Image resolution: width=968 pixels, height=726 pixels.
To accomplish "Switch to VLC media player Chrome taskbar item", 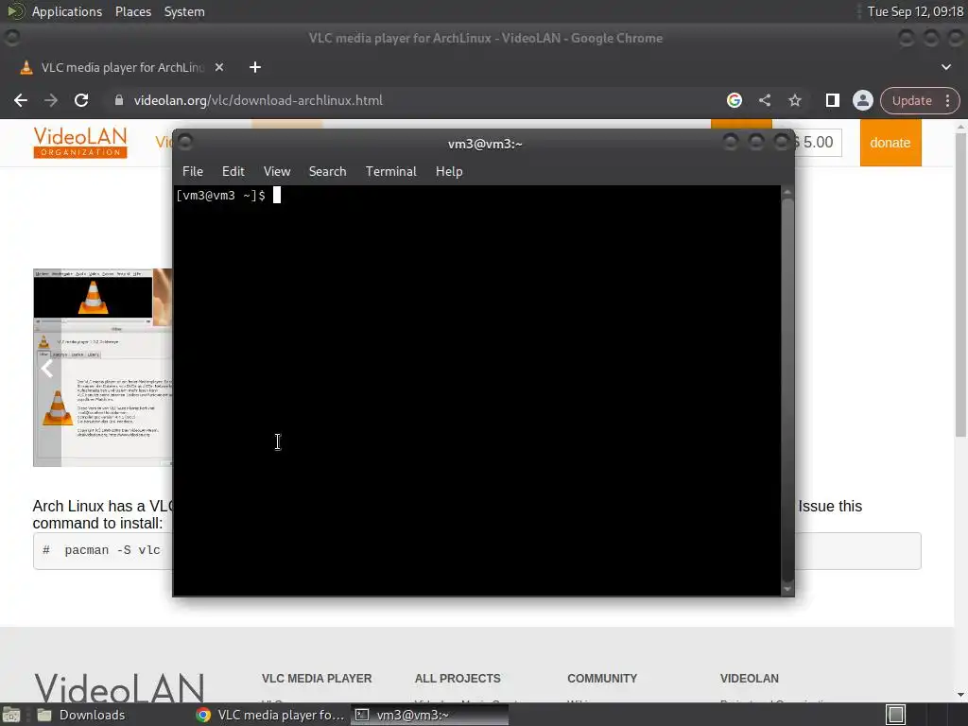I will coord(270,715).
